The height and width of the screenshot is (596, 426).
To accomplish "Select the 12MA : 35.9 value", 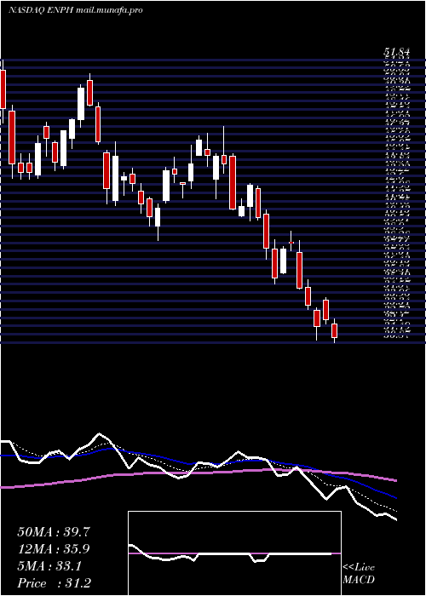I will coord(54,549).
